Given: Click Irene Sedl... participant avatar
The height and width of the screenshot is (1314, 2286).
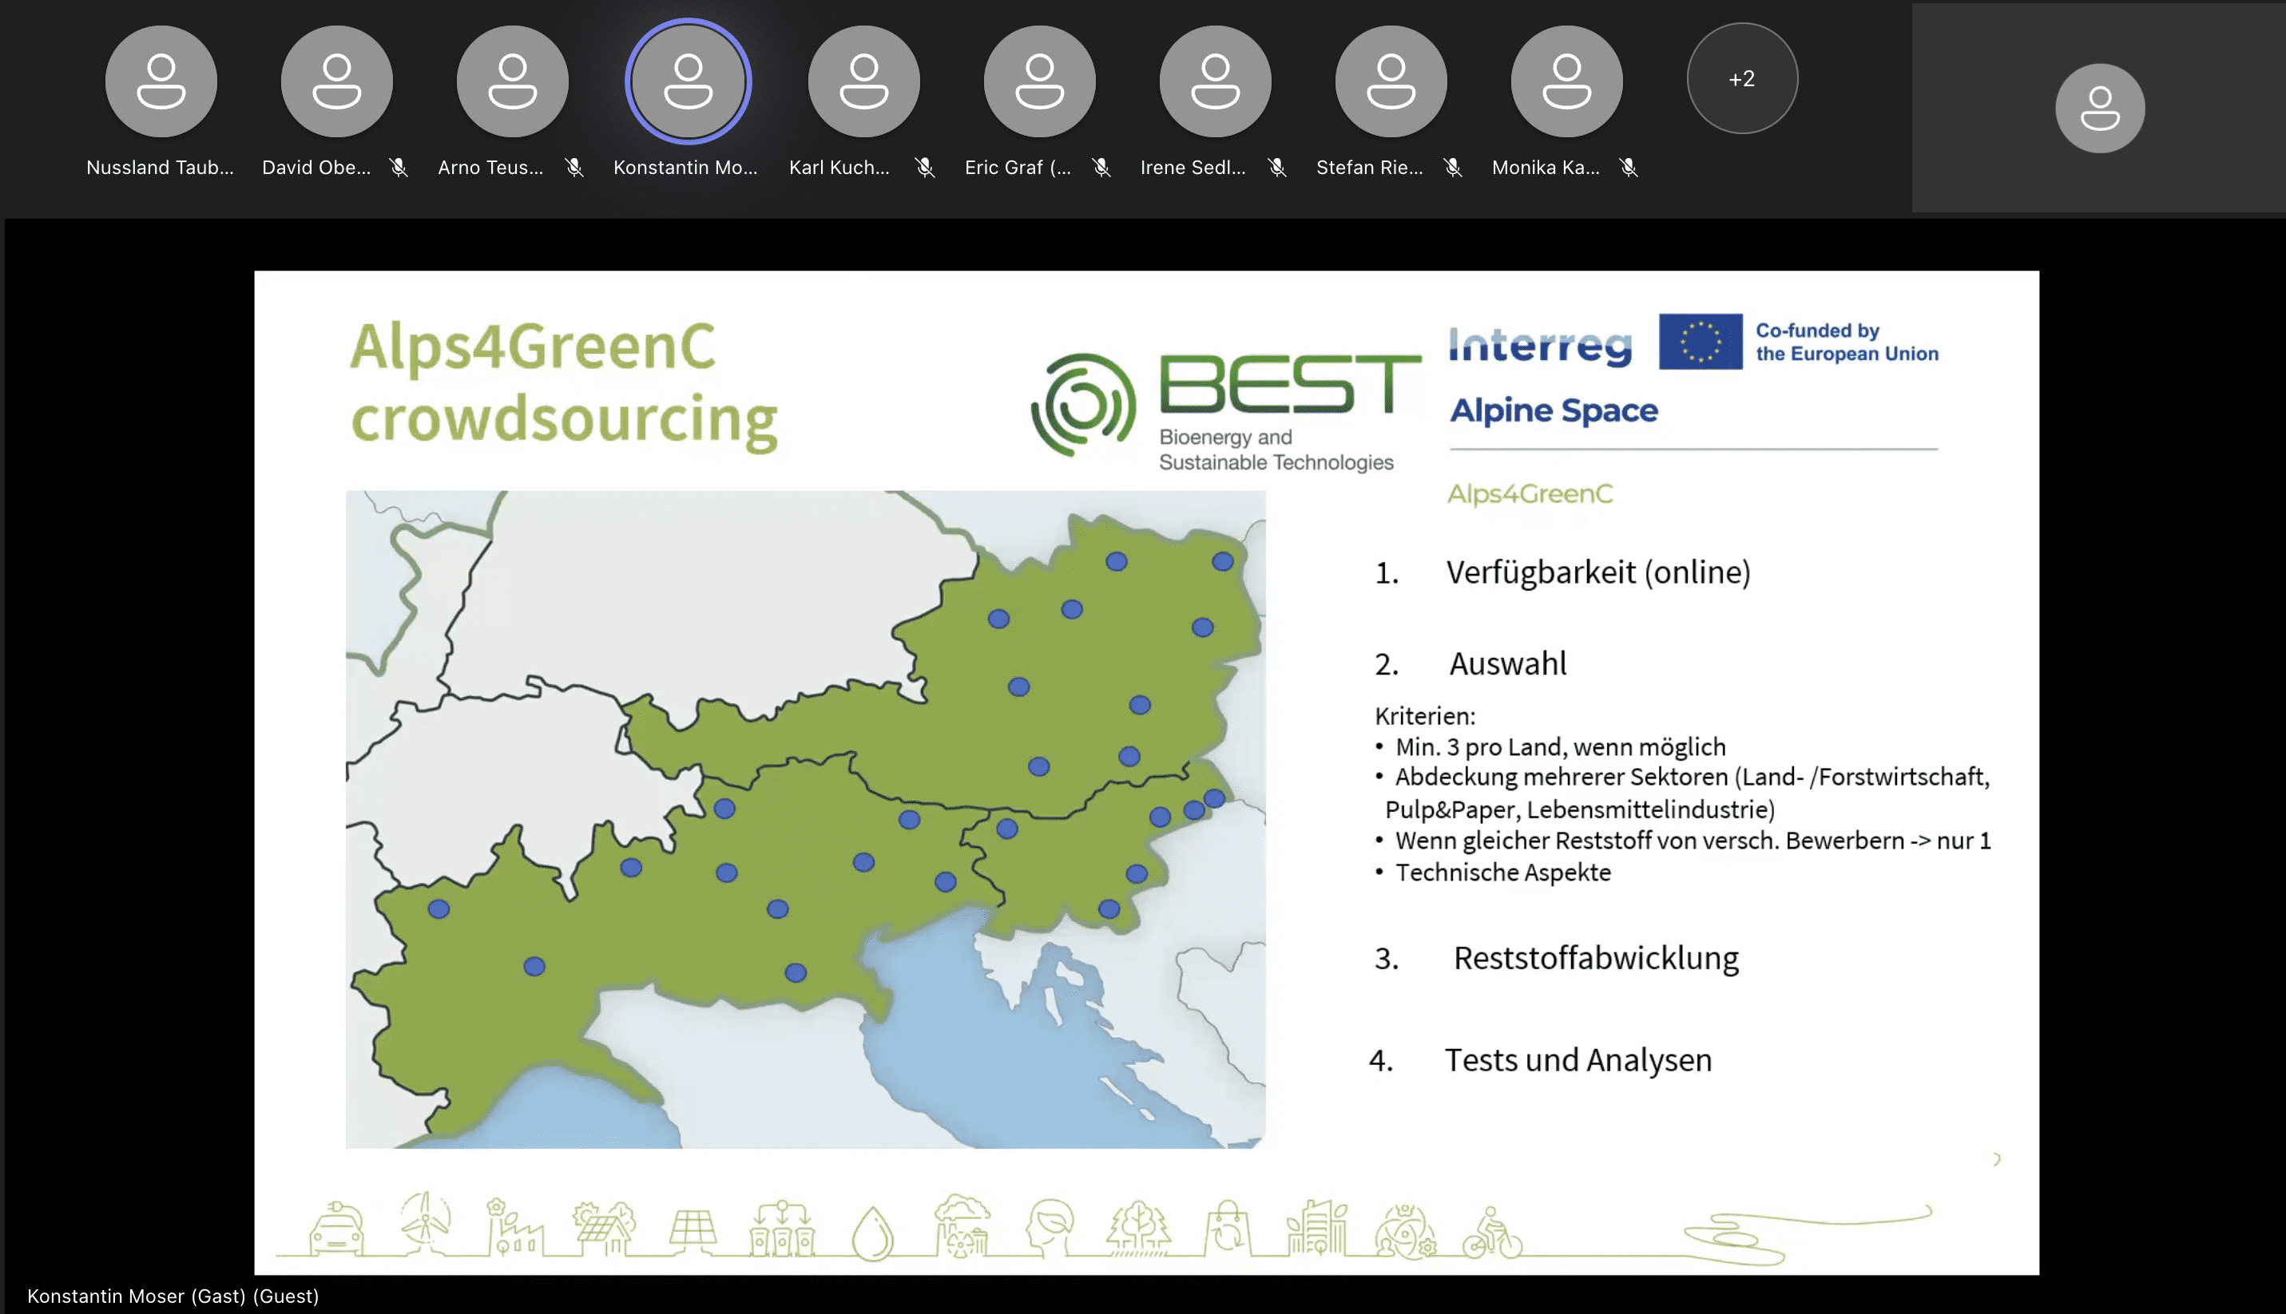Looking at the screenshot, I should 1215,81.
